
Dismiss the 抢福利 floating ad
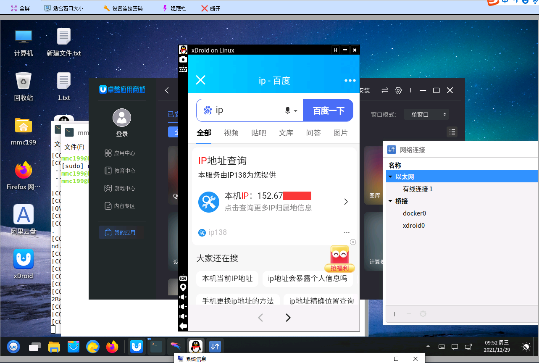pos(353,242)
